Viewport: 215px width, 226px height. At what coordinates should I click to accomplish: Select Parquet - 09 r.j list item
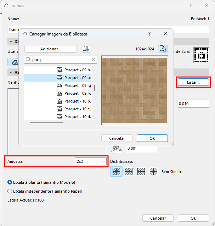coord(58,86)
